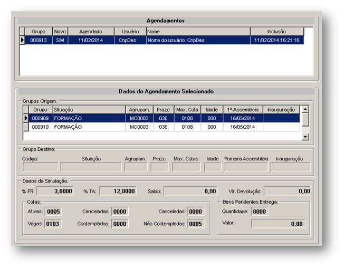This screenshot has height=268, width=344.
Task: Click the Grupos Origem scroll down arrow
Action: click(x=305, y=137)
